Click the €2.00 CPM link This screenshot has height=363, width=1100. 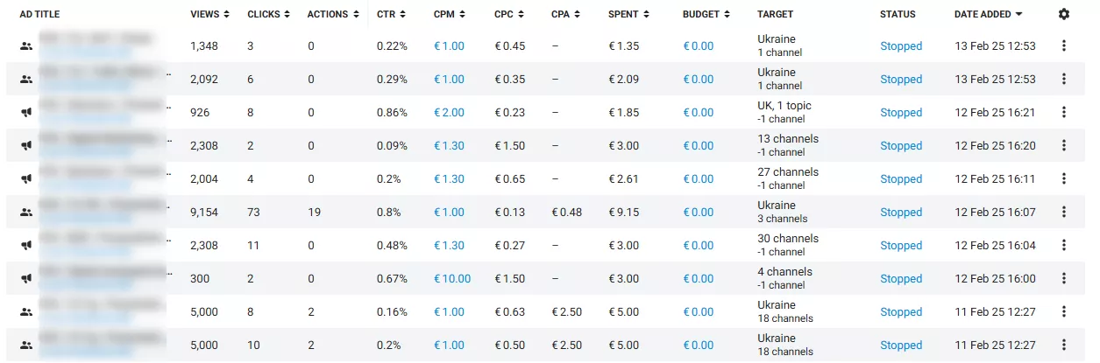449,112
